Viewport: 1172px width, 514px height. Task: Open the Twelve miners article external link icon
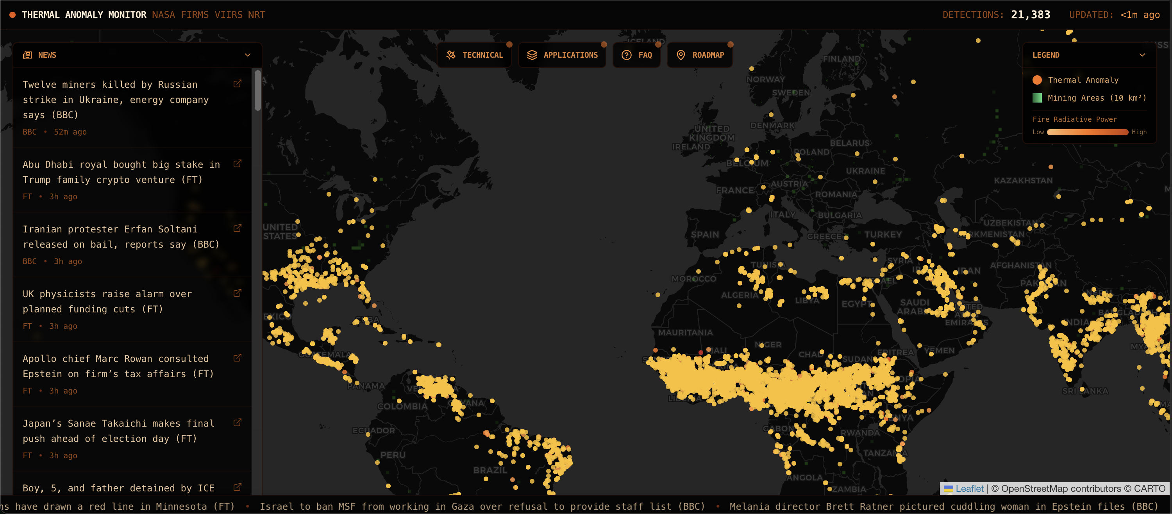[x=238, y=83]
